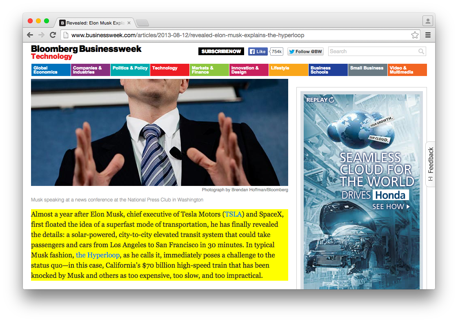Open the Global Economics section
The image size is (458, 322).
(x=51, y=70)
